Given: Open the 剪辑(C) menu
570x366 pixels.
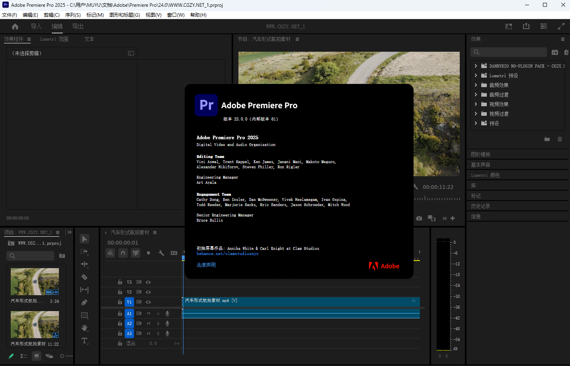Looking at the screenshot, I should click(52, 15).
